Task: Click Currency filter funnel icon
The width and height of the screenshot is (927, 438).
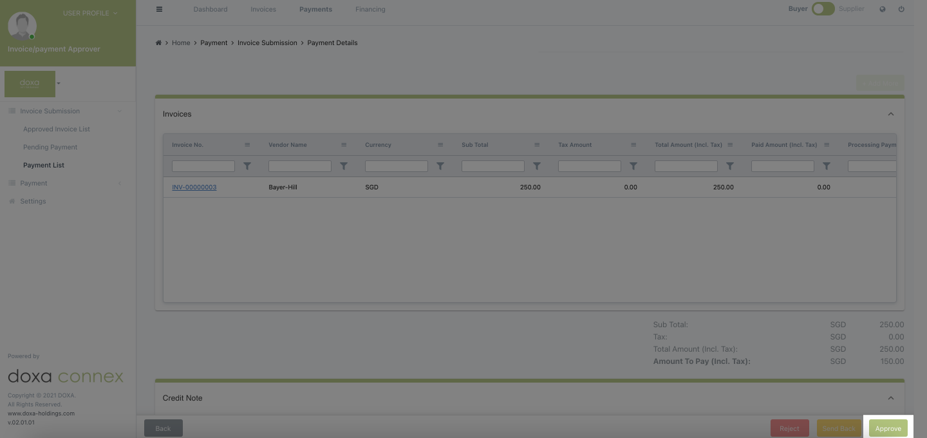Action: pyautogui.click(x=440, y=166)
